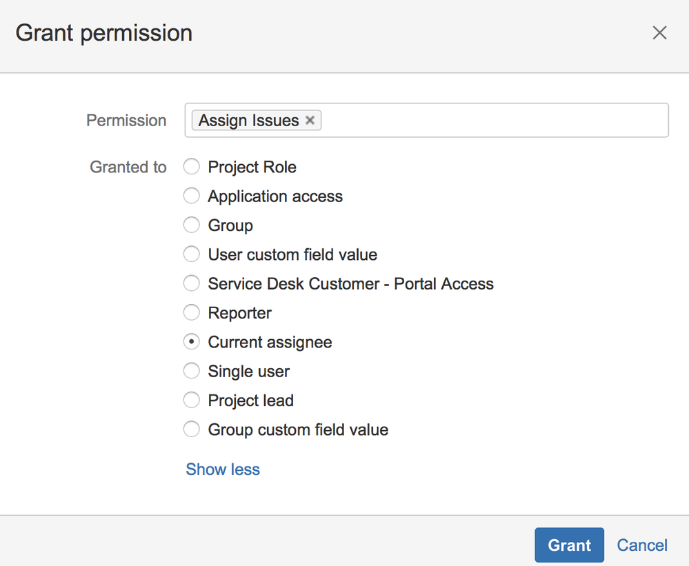Click the Grant permission dialog title
The height and width of the screenshot is (566, 689).
click(104, 33)
